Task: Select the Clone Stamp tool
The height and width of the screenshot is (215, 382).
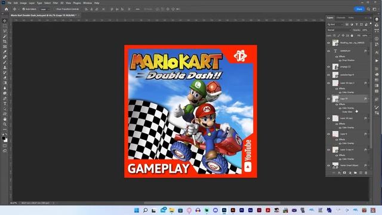Action: click(5, 67)
